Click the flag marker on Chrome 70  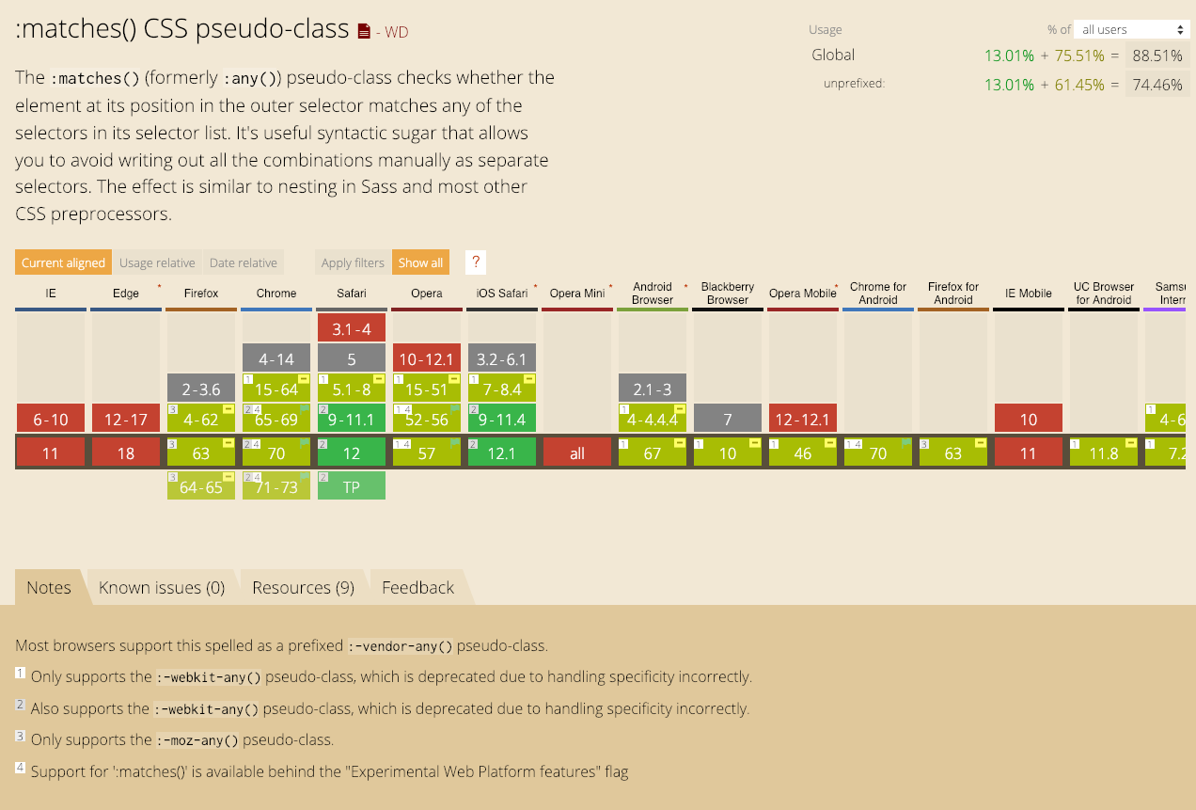pos(304,442)
